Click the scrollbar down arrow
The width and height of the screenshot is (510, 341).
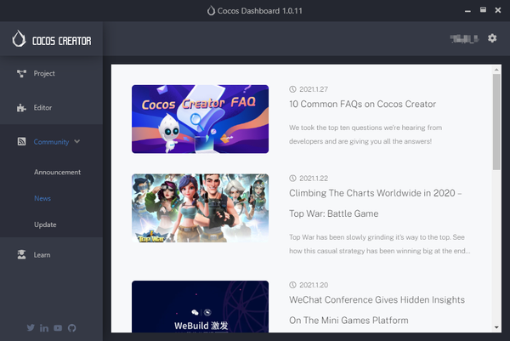coord(496,327)
